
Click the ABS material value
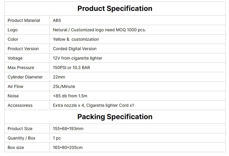[57, 20]
